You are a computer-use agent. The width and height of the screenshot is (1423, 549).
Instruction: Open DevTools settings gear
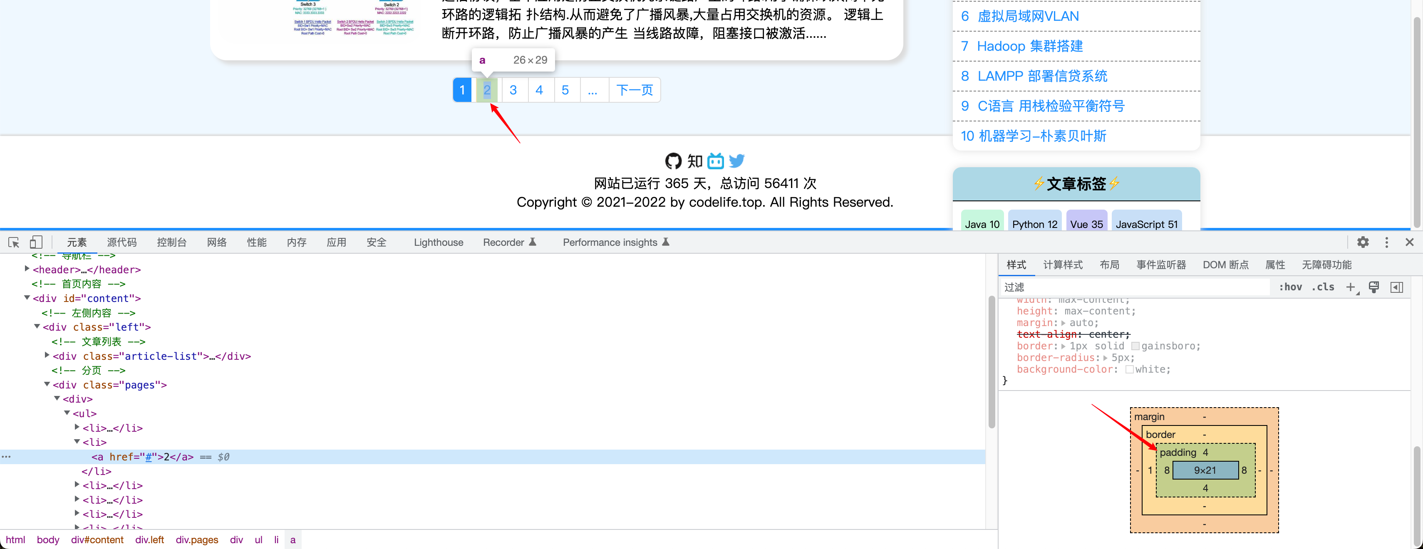click(1363, 242)
